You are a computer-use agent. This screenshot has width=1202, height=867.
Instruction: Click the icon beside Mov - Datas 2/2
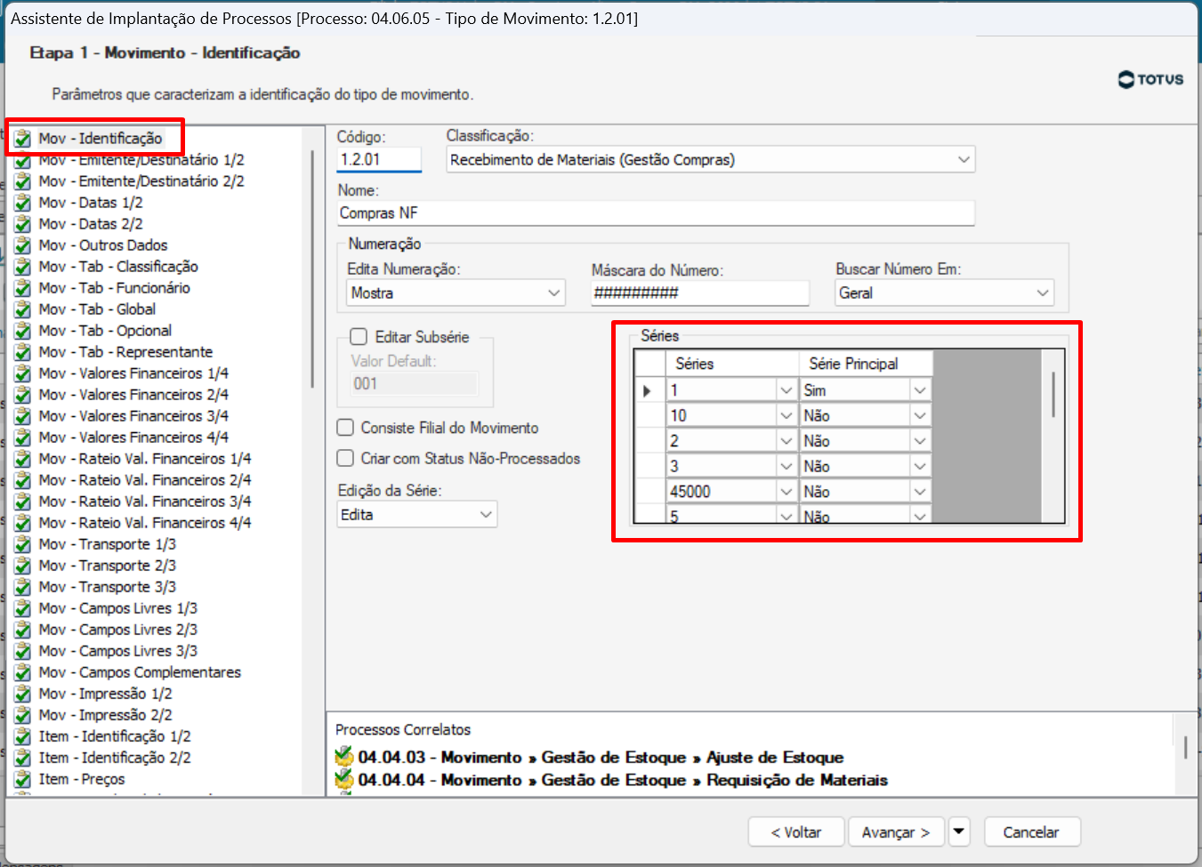(23, 224)
